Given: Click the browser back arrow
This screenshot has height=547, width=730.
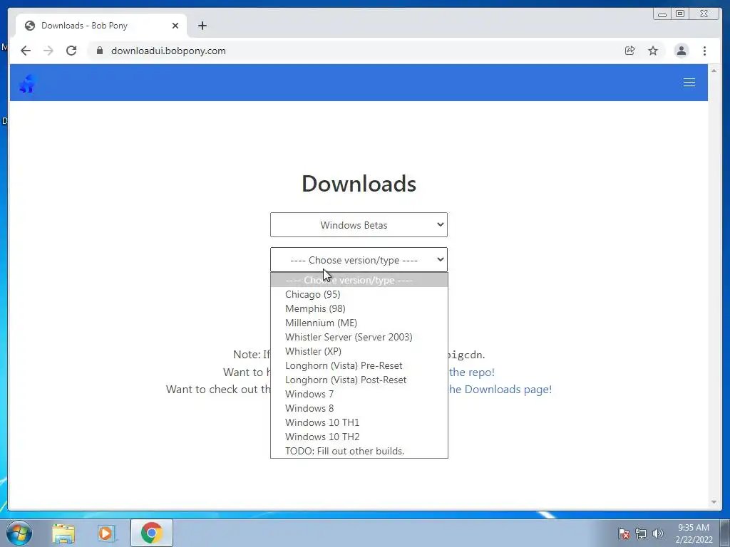Looking at the screenshot, I should click(26, 51).
